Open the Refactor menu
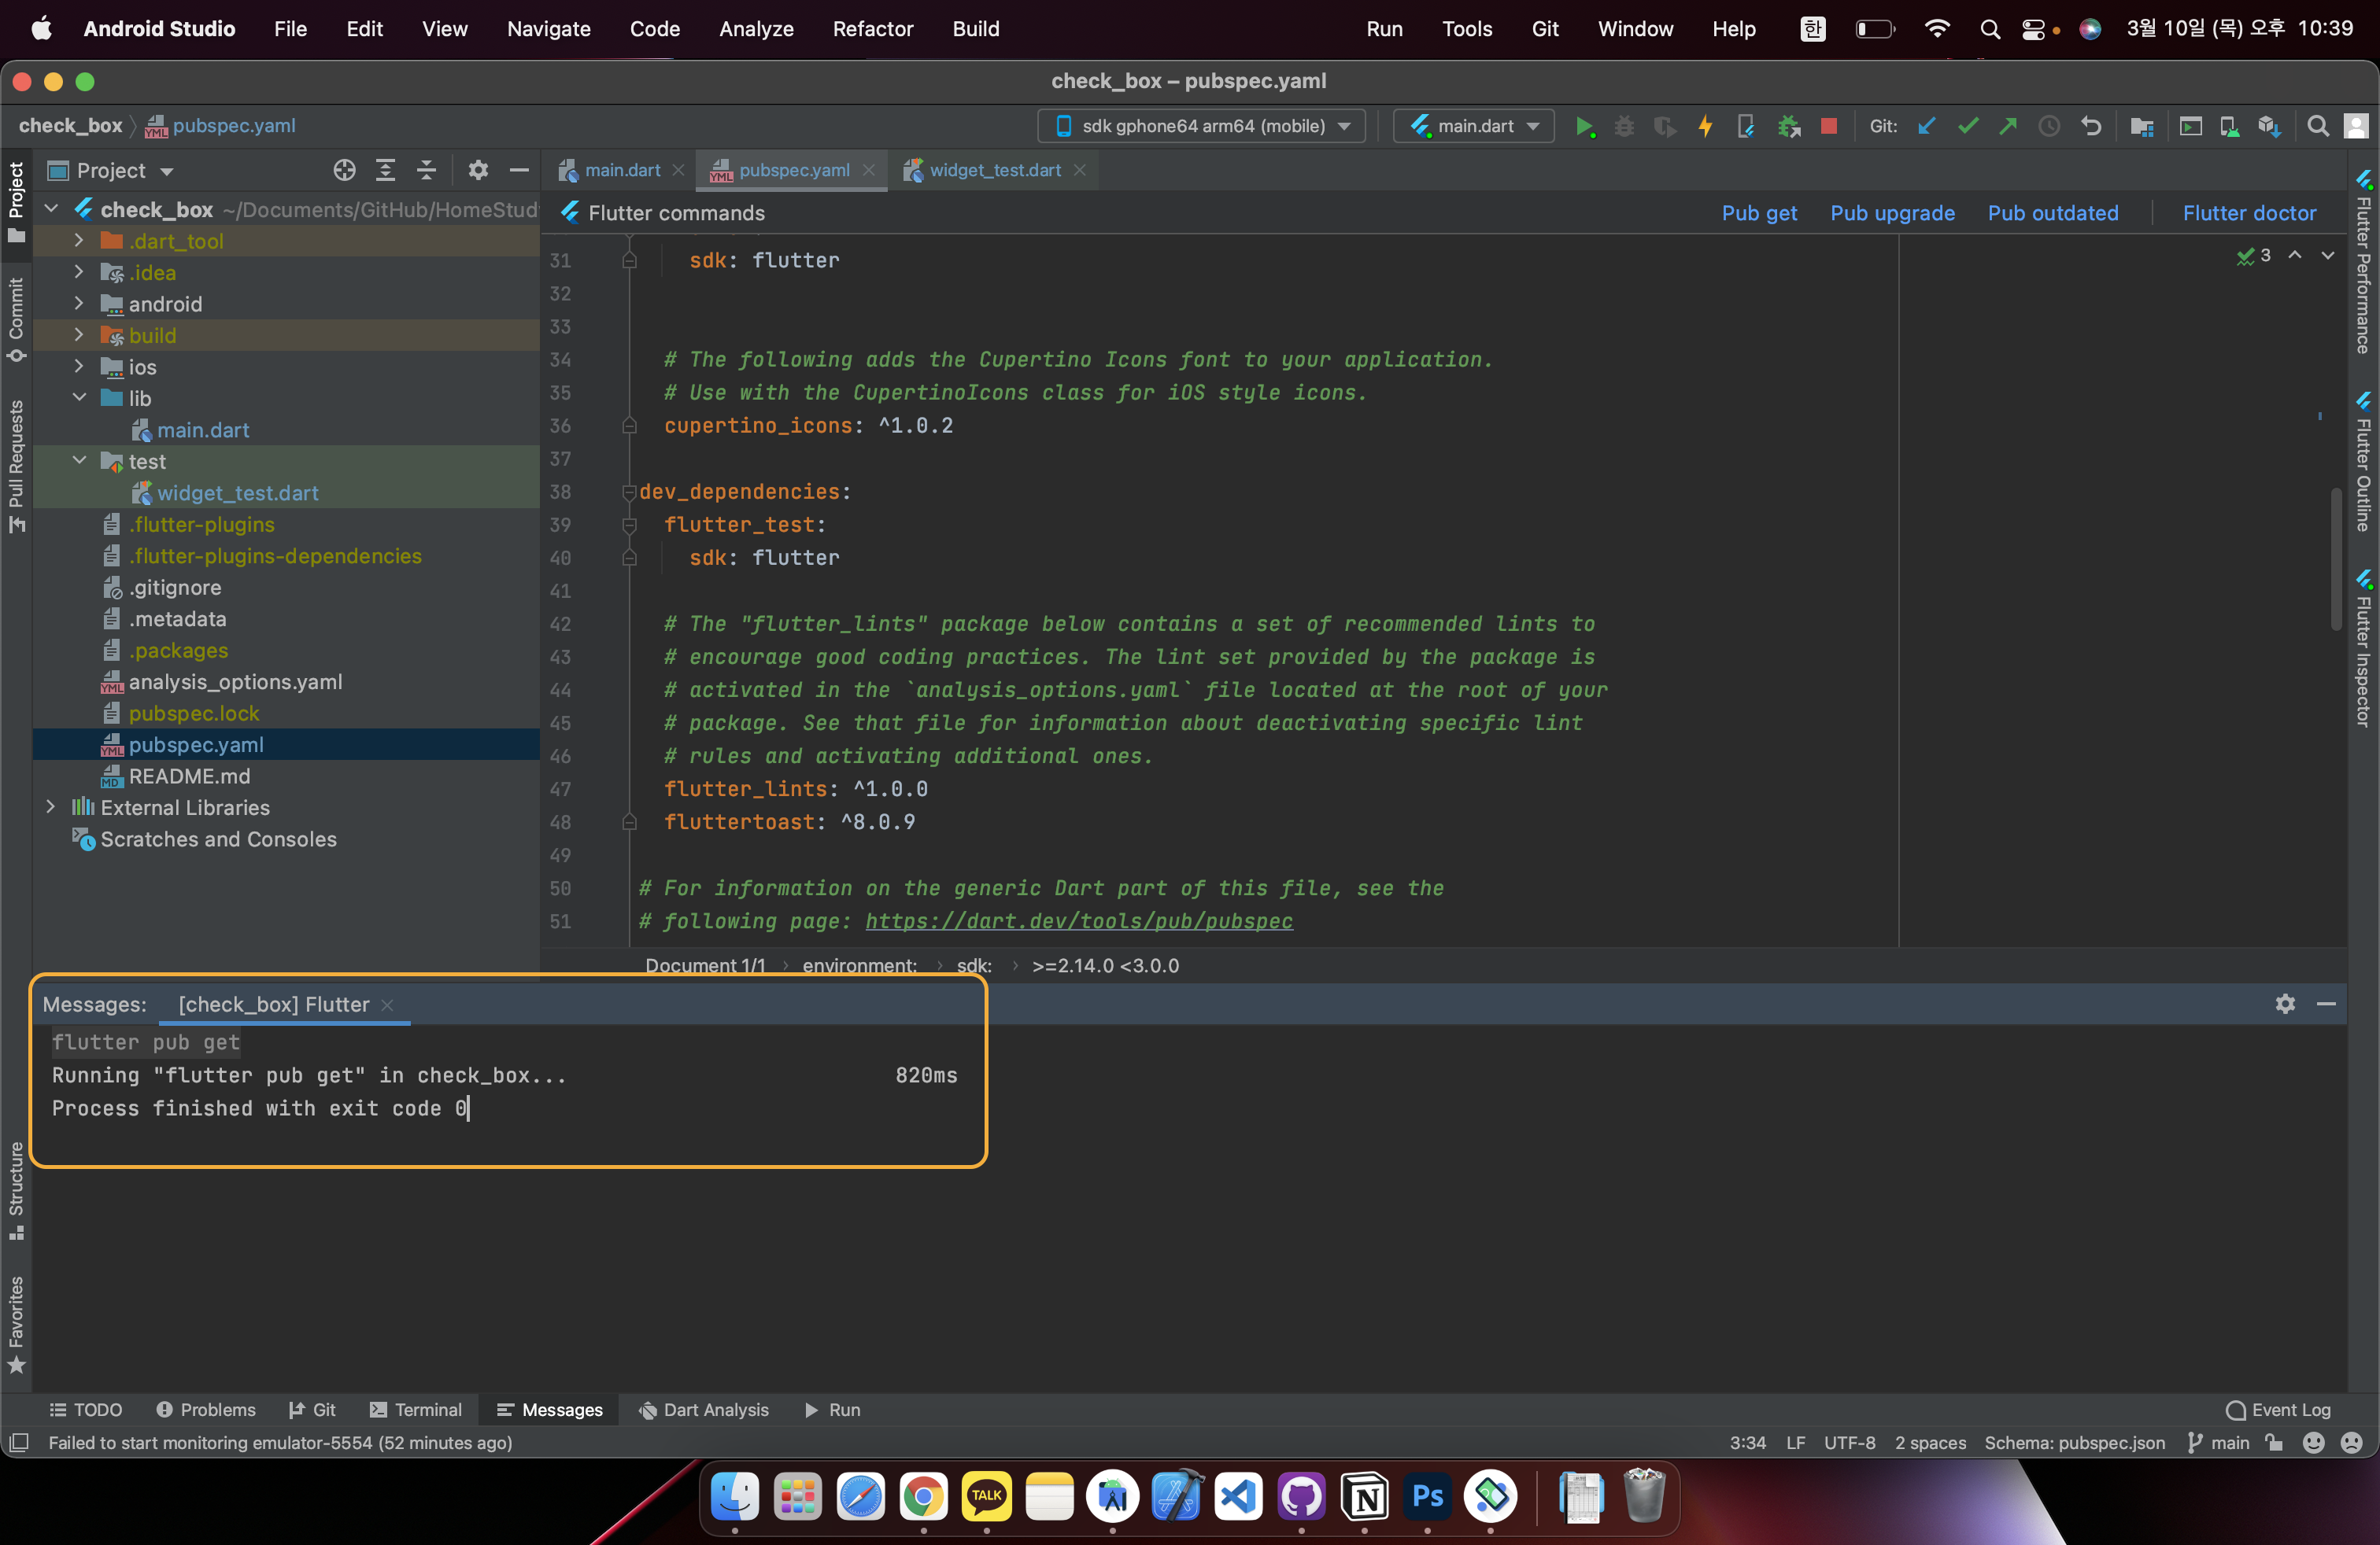Viewport: 2380px width, 1545px height. 872,29
